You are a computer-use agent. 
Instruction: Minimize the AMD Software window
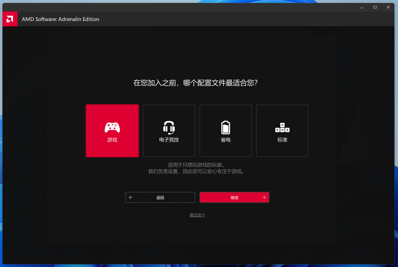point(362,7)
